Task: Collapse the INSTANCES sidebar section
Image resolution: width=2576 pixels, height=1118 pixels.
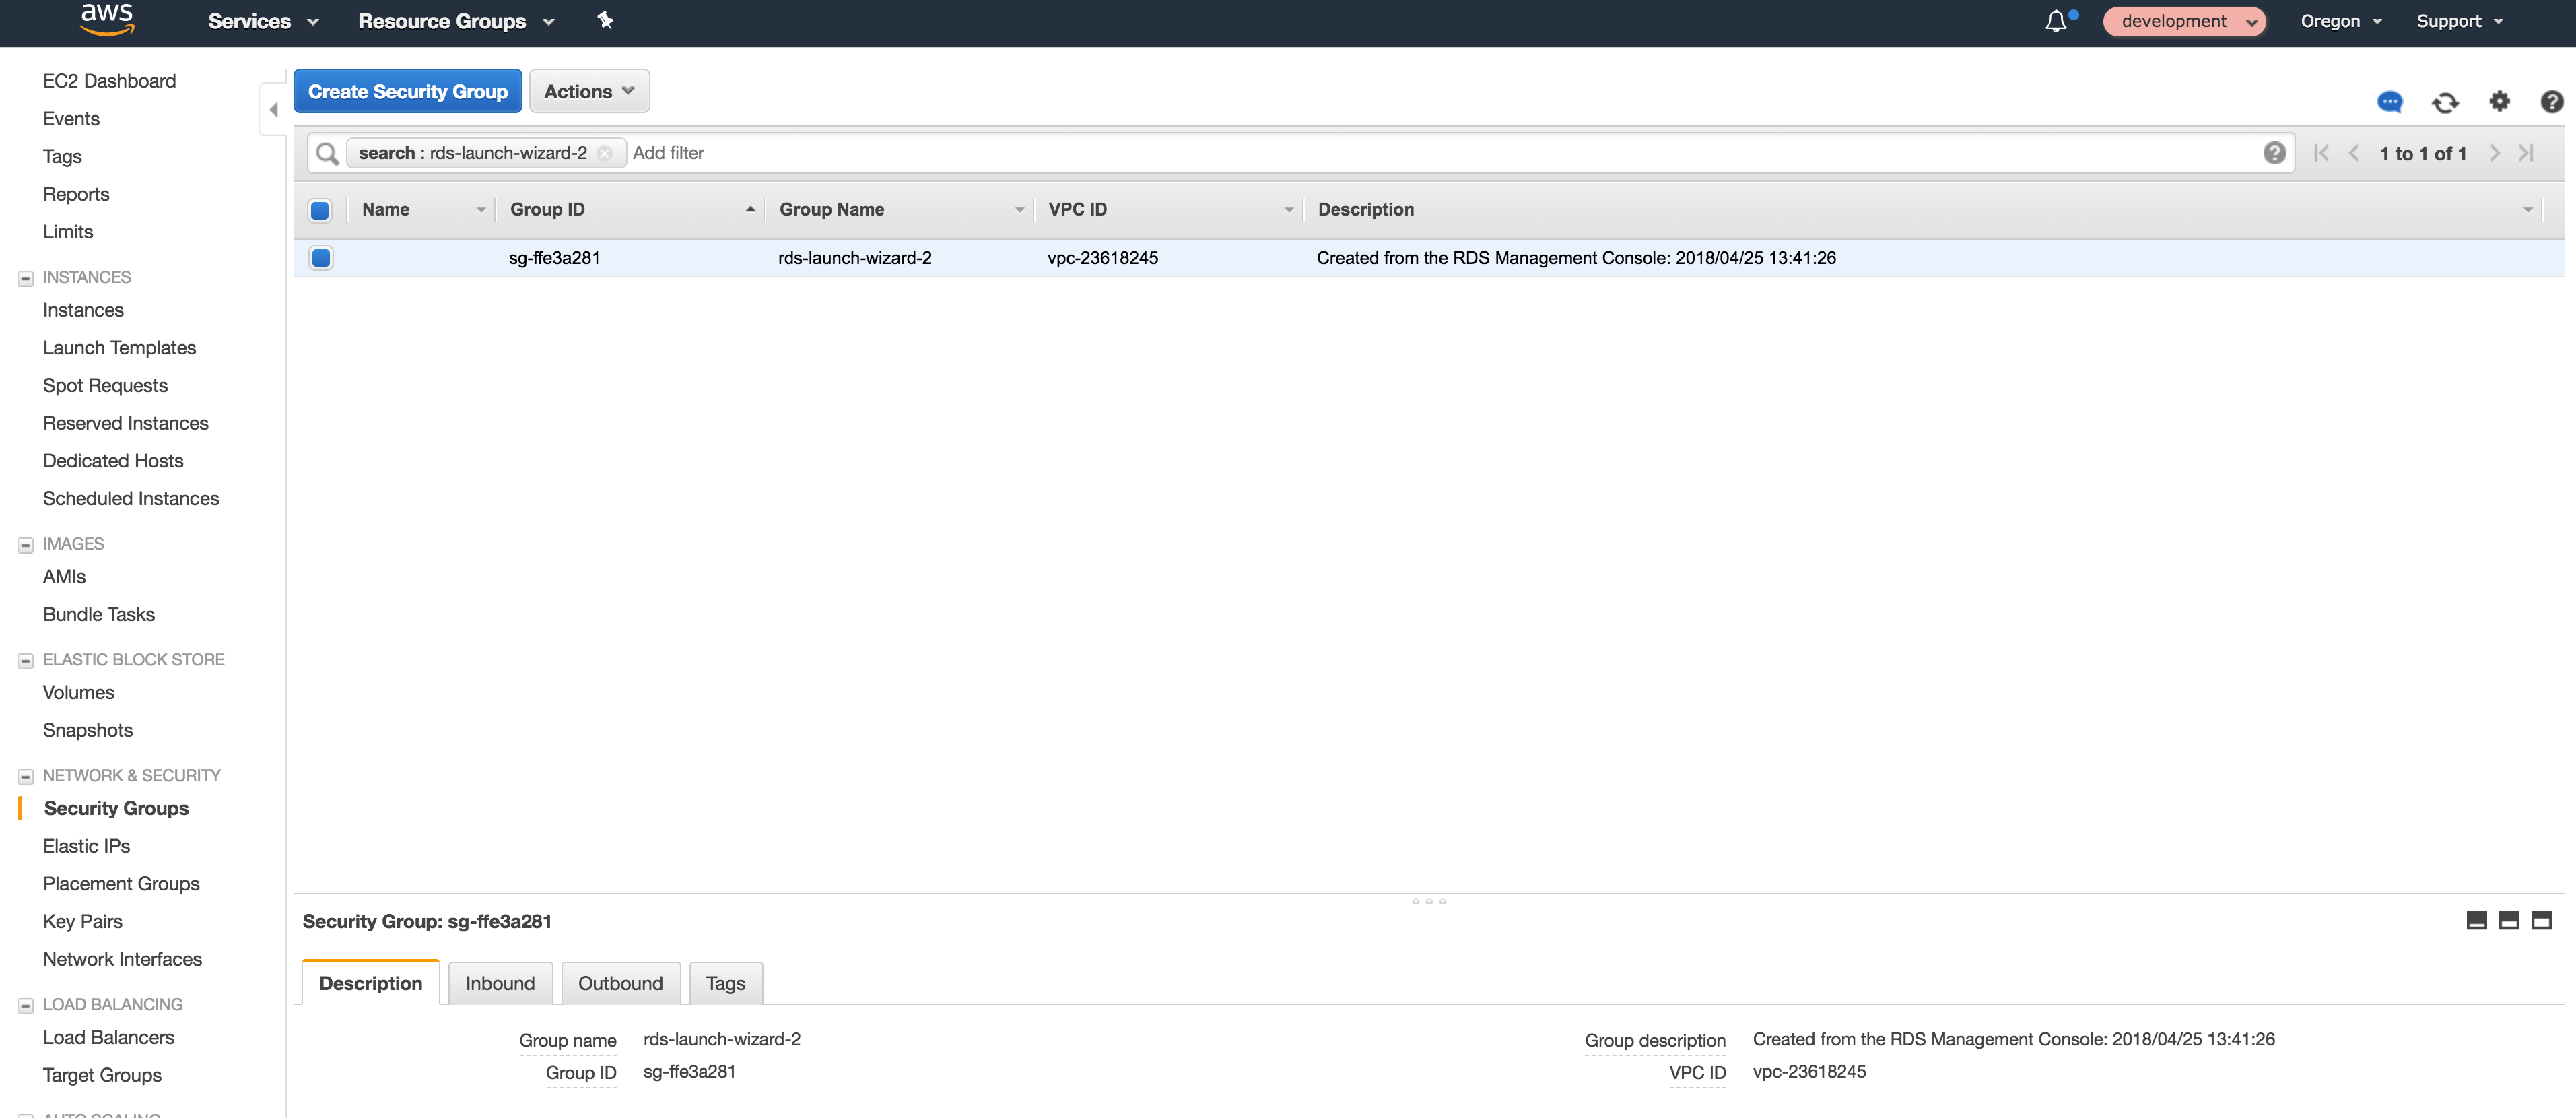Action: tap(26, 278)
